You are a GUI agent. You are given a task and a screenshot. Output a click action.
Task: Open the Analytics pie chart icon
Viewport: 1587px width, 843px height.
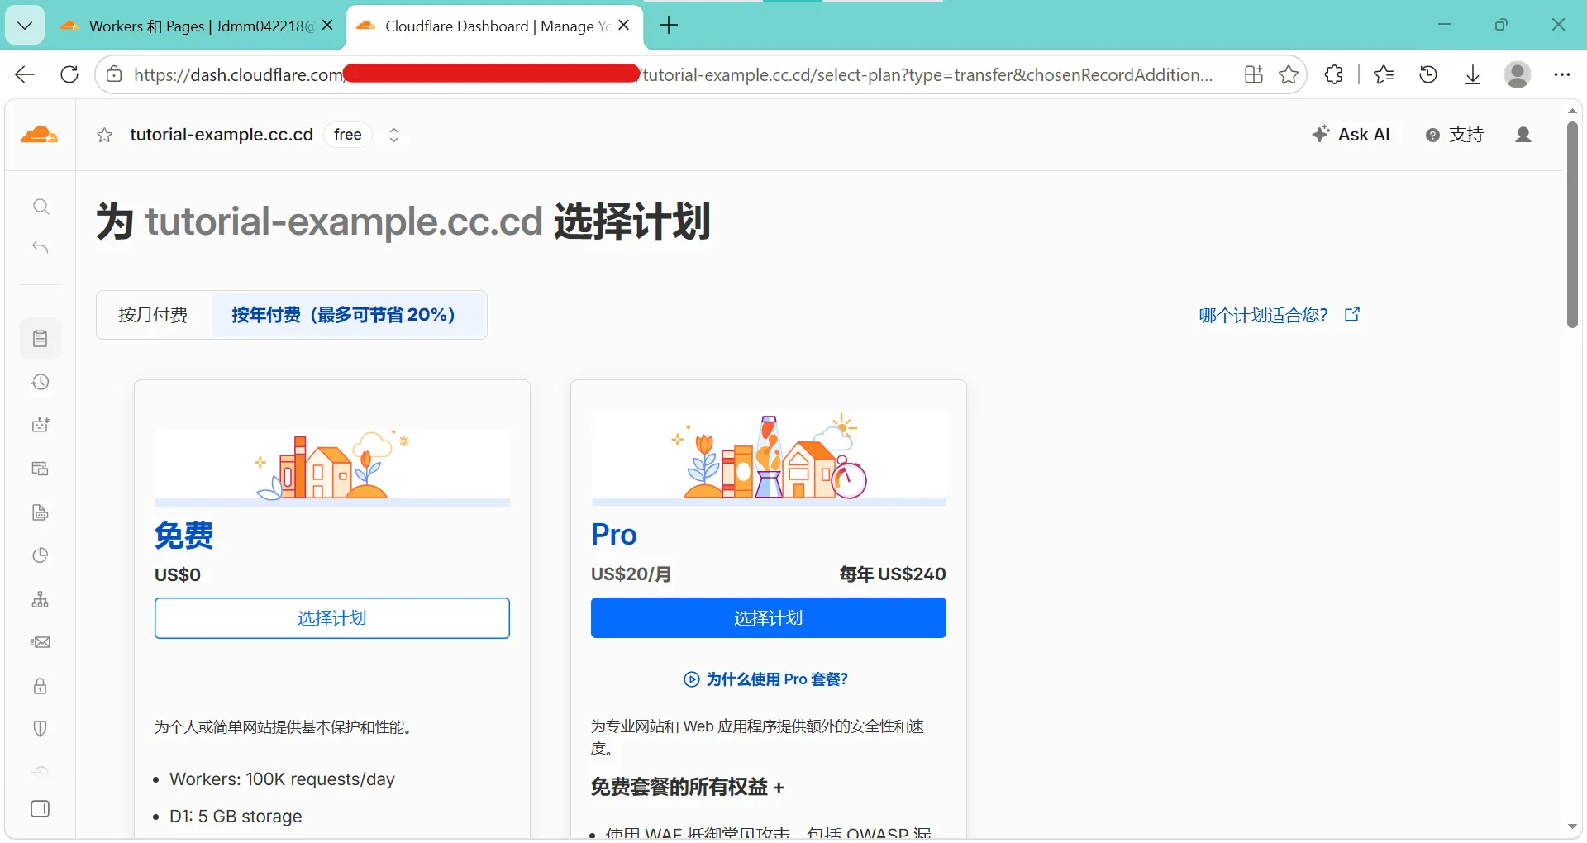click(41, 555)
